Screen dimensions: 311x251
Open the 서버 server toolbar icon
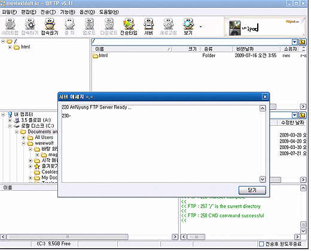(x=148, y=26)
